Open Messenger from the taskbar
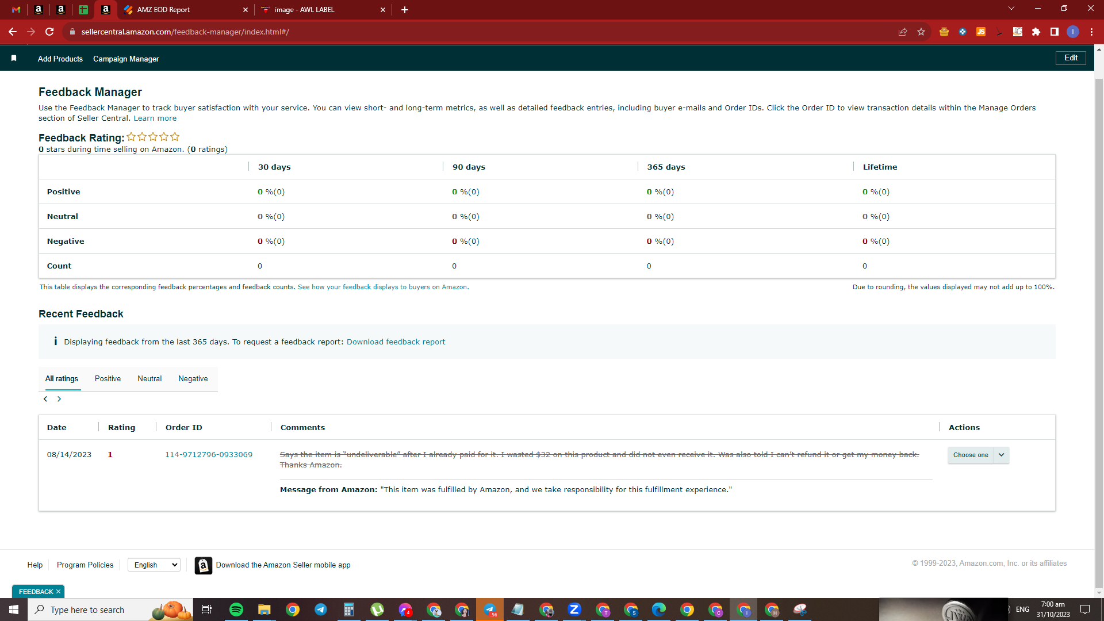Viewport: 1104px width, 621px height. pos(405,609)
